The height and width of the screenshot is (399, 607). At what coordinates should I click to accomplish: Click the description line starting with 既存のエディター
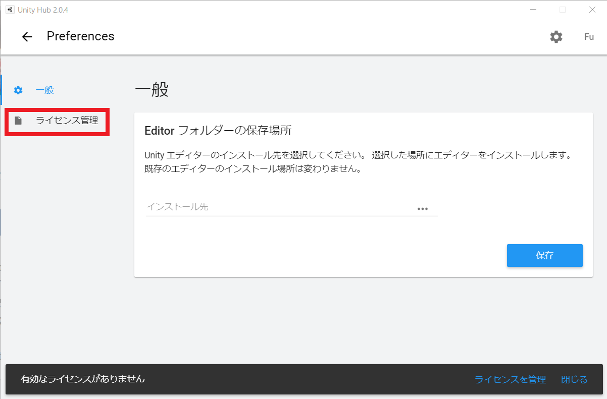coord(253,169)
